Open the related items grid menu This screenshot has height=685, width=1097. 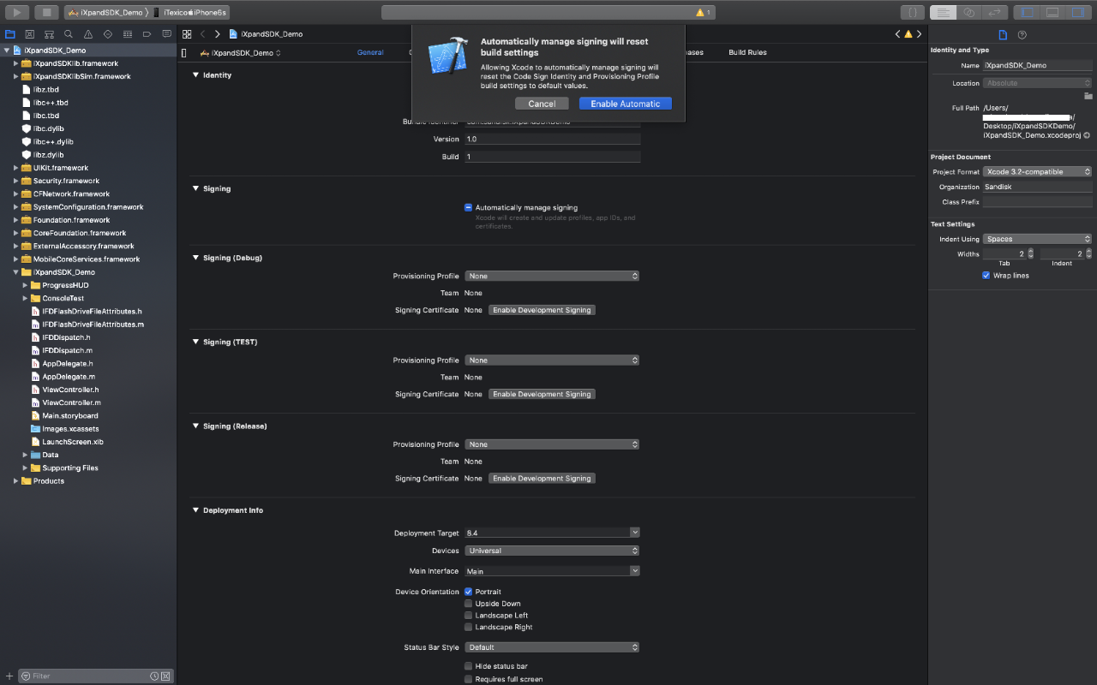[187, 34]
